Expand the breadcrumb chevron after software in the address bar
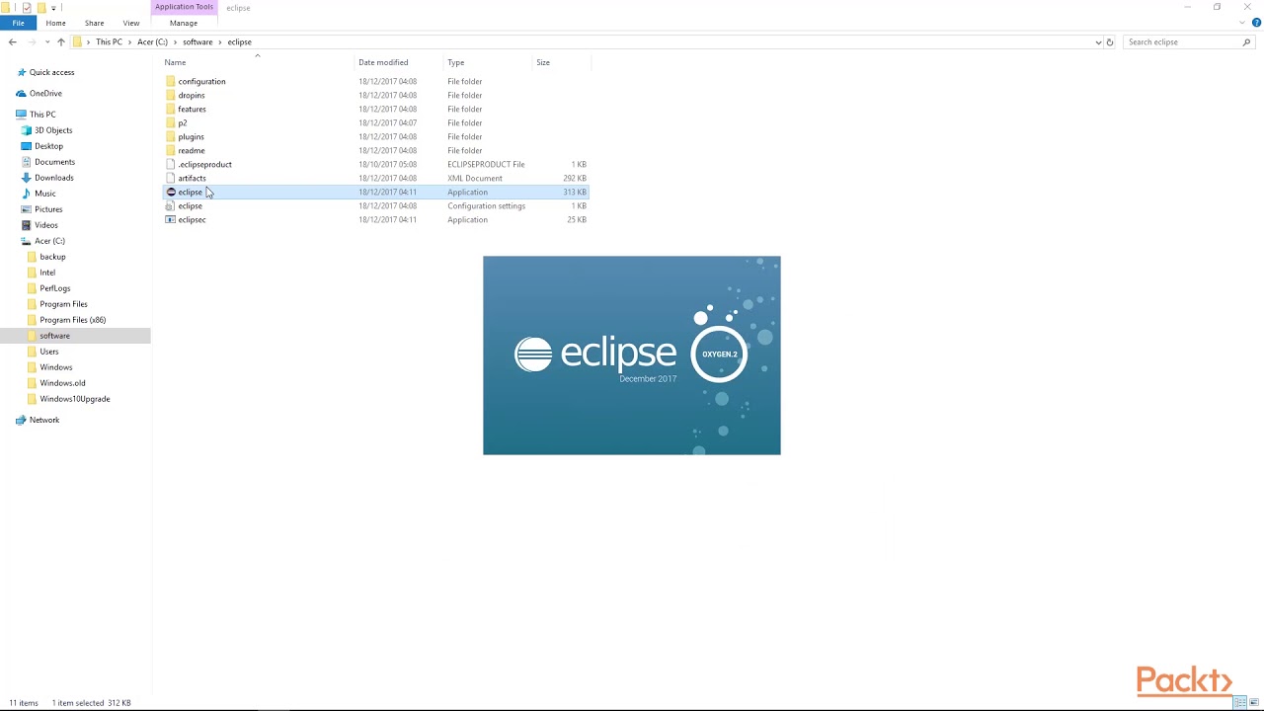 pyautogui.click(x=220, y=42)
